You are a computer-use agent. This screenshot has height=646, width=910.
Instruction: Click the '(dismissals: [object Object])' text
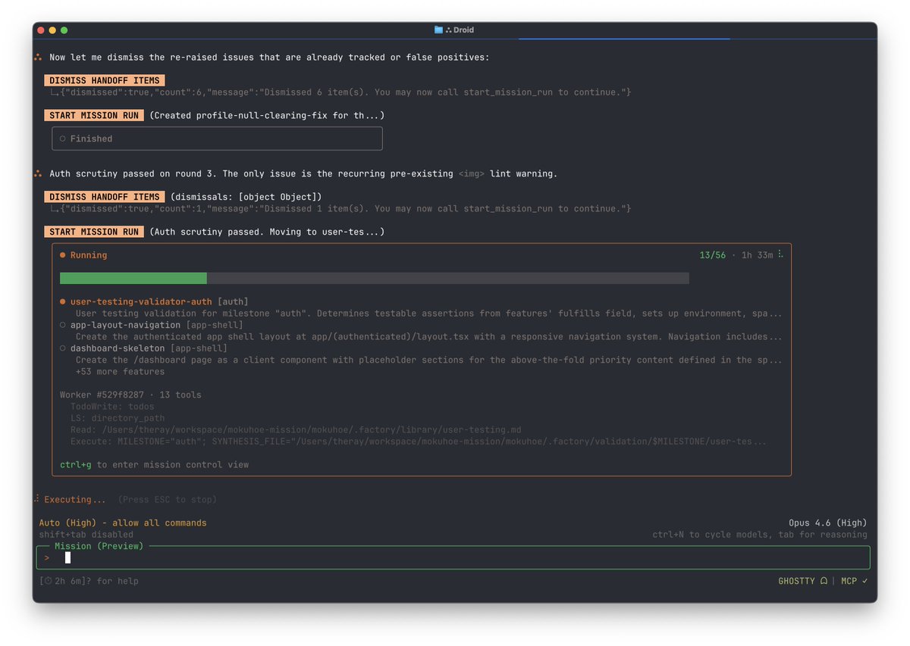point(246,197)
